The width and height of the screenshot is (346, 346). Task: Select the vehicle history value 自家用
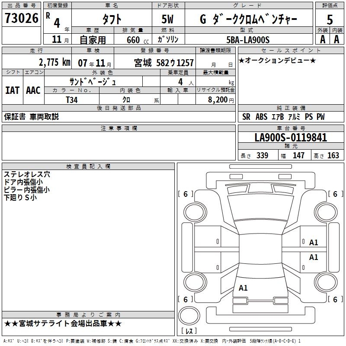click(93, 40)
